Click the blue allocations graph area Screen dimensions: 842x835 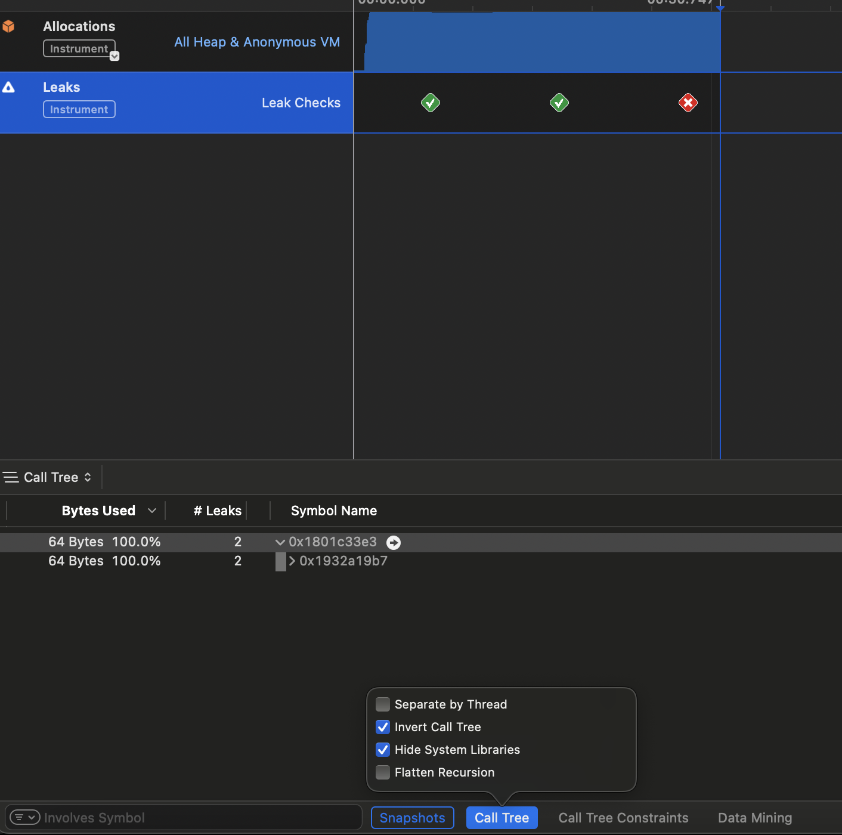tap(543, 42)
